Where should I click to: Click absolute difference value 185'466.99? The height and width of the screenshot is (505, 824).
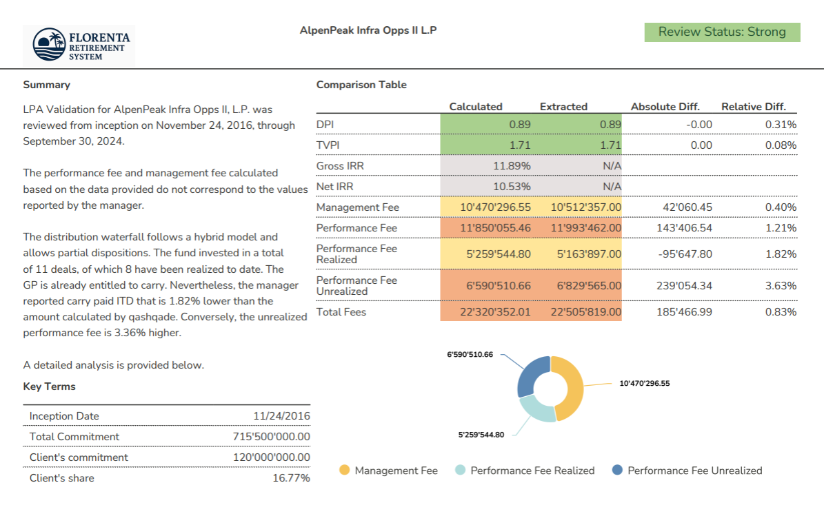tap(684, 312)
